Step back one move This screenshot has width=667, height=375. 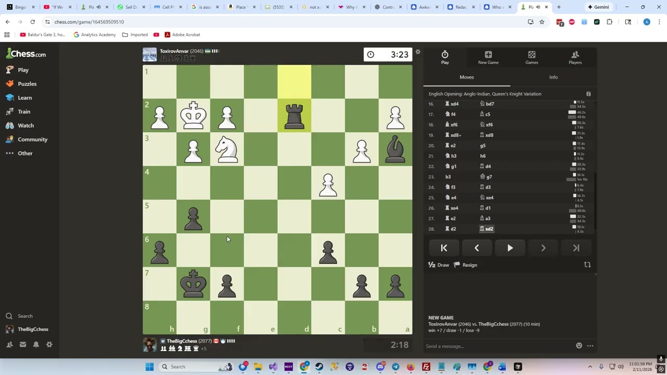click(x=477, y=248)
